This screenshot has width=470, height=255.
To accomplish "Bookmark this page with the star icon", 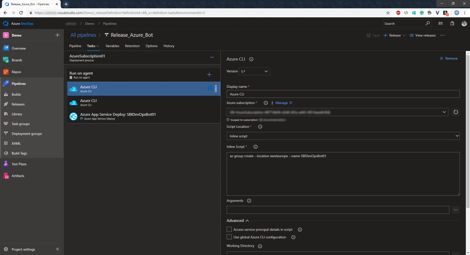I will pos(388,13).
